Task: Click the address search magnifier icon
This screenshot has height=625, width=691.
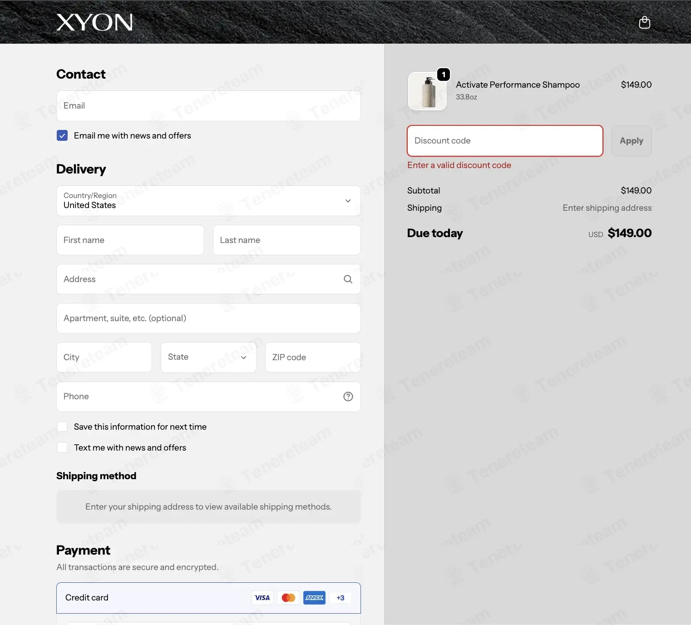Action: tap(348, 279)
